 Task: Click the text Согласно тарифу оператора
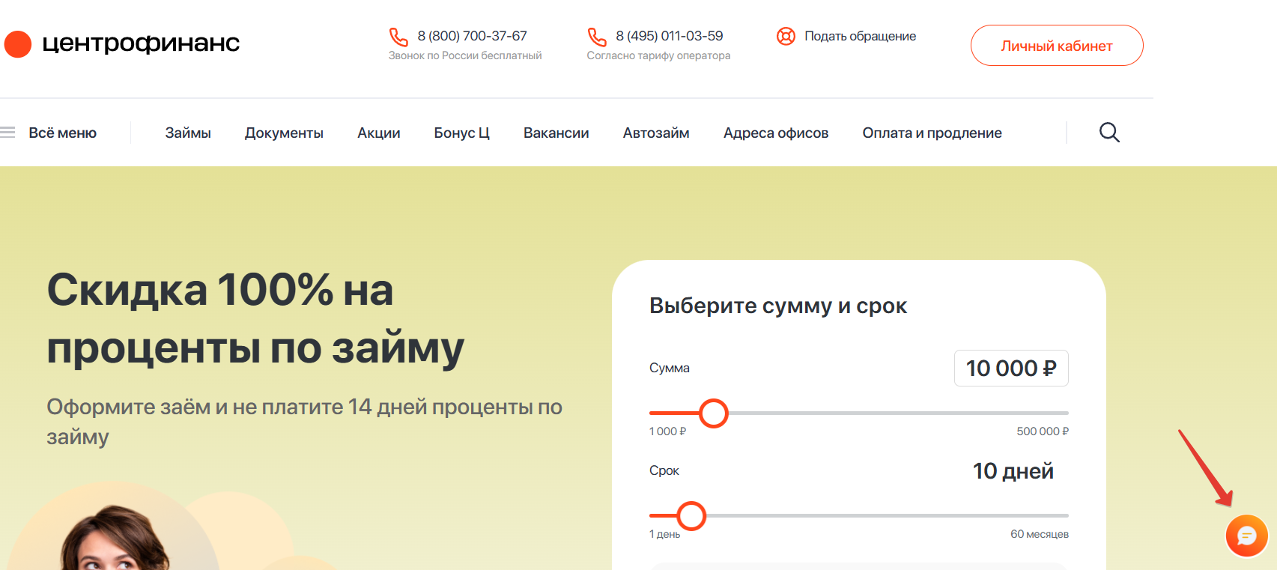coord(658,55)
